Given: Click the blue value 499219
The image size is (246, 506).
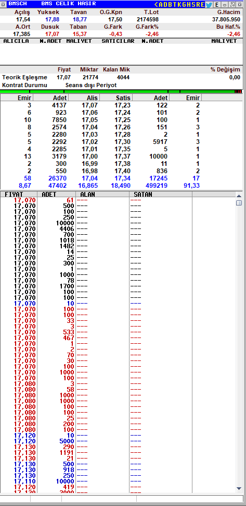Looking at the screenshot, I should tap(157, 186).
